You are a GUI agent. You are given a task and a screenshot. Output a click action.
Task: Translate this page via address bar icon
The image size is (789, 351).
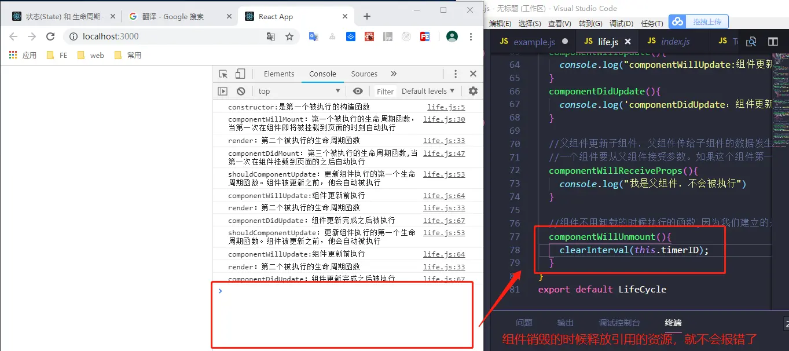271,36
